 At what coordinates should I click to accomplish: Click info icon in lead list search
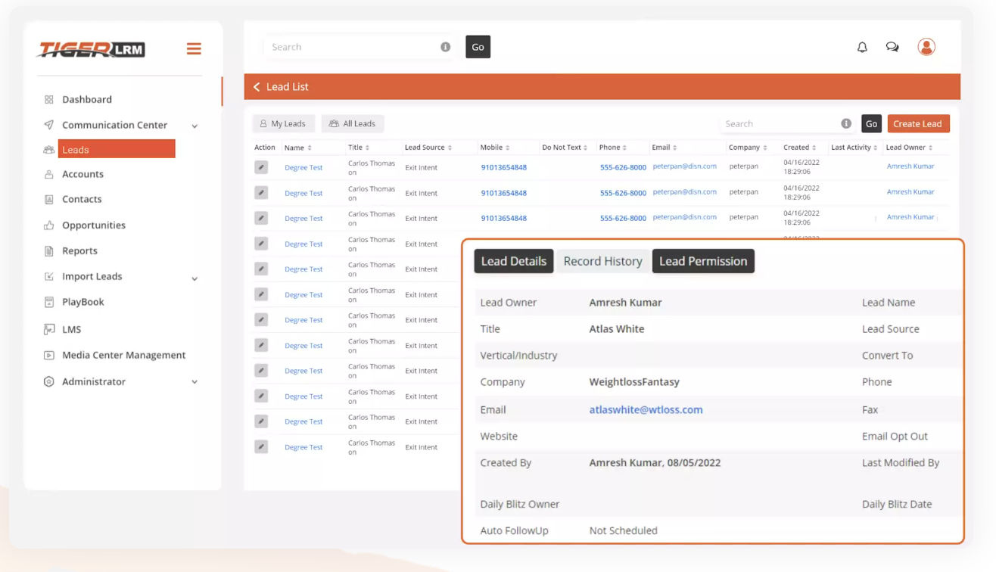point(846,124)
